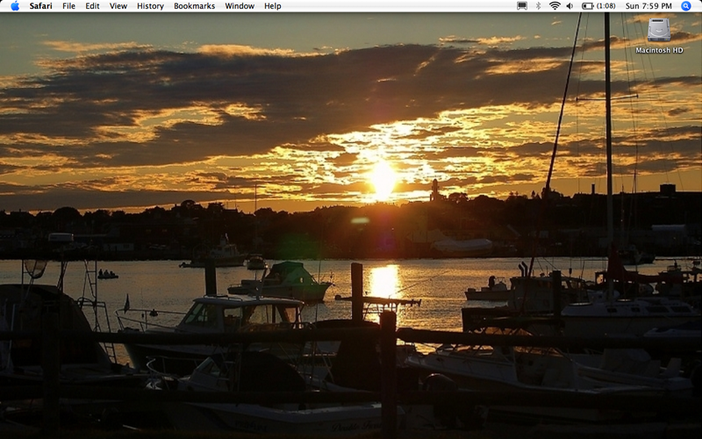The height and width of the screenshot is (439, 702).
Task: Open the History menu
Action: [150, 6]
